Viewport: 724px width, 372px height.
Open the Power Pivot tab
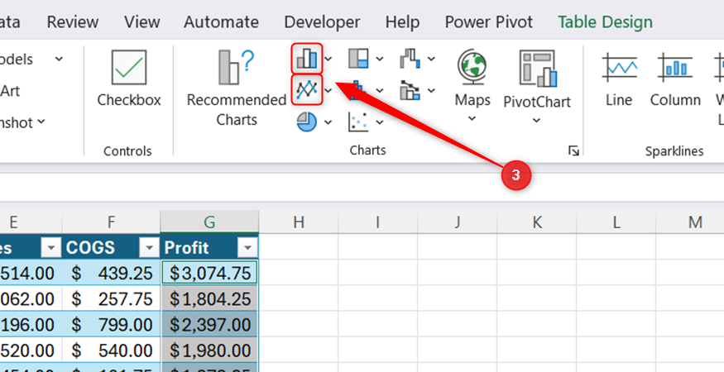tap(488, 21)
